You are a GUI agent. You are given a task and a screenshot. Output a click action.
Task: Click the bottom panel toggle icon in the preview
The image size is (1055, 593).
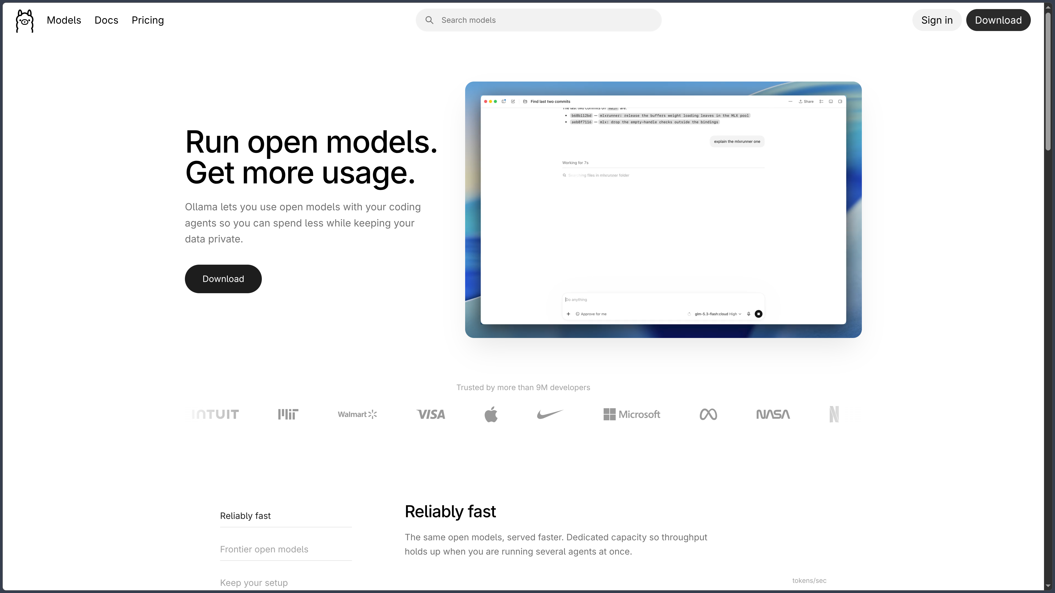point(831,102)
